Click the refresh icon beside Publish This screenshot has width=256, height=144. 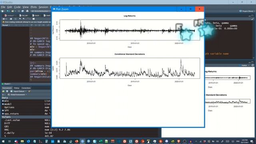253,65
